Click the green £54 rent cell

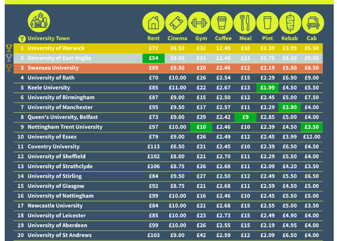point(154,58)
